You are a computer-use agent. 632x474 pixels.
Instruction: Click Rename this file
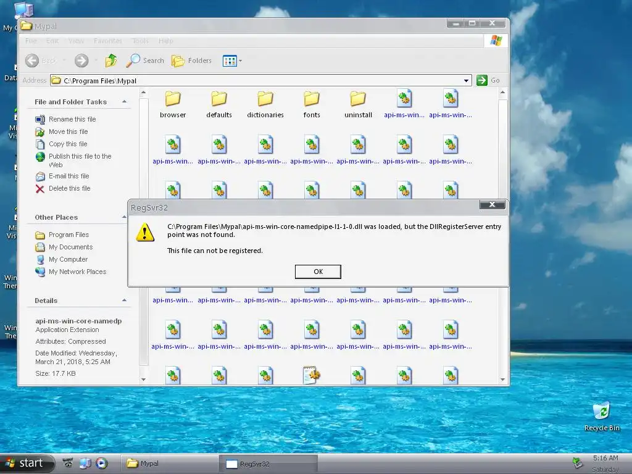[x=72, y=119]
